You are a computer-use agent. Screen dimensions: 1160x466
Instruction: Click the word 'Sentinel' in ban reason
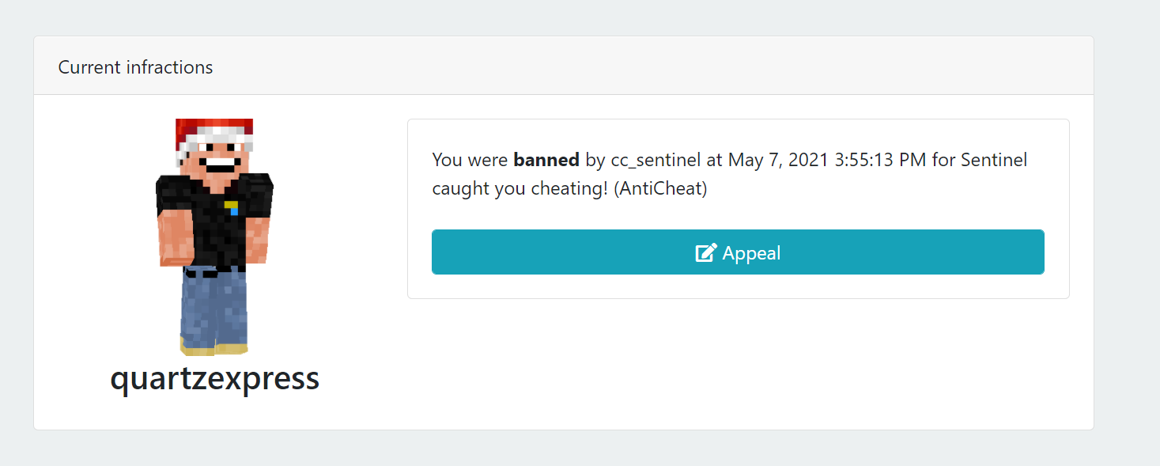pyautogui.click(x=994, y=160)
